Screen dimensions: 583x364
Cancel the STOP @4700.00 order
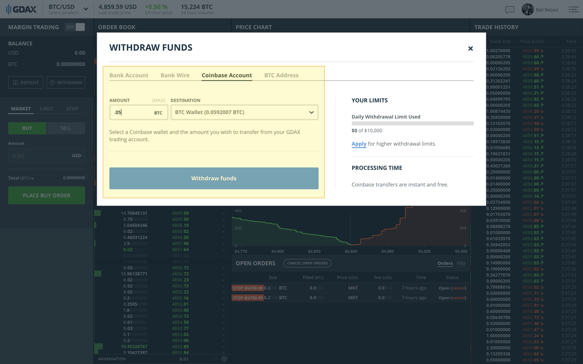coord(458,288)
